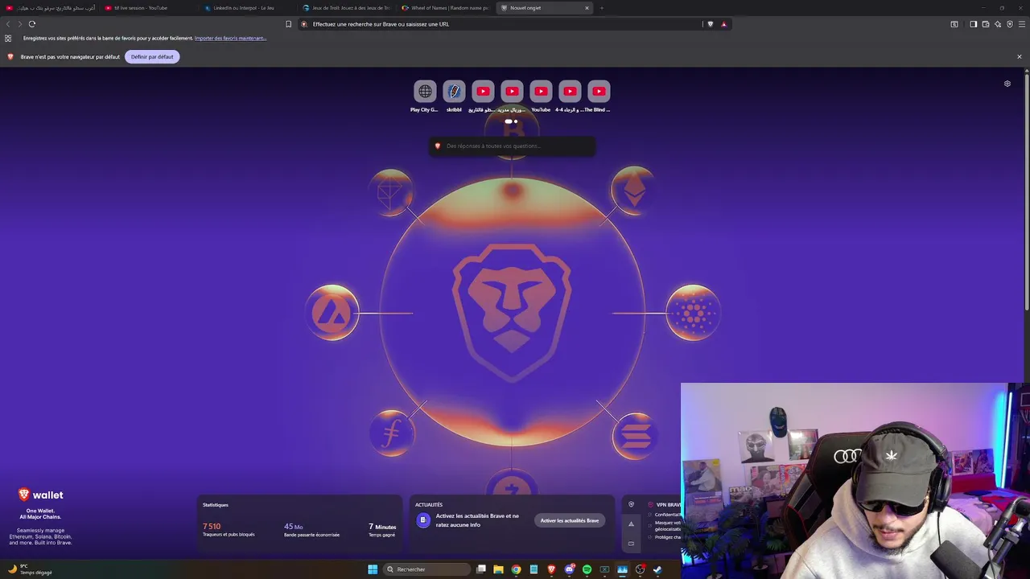This screenshot has width=1030, height=579.
Task: Switch to Wheel of Names tab
Action: [445, 8]
